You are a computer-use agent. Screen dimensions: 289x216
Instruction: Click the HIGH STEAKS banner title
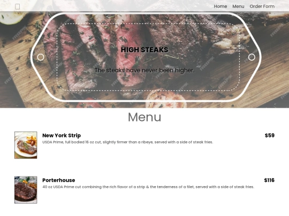pos(144,50)
